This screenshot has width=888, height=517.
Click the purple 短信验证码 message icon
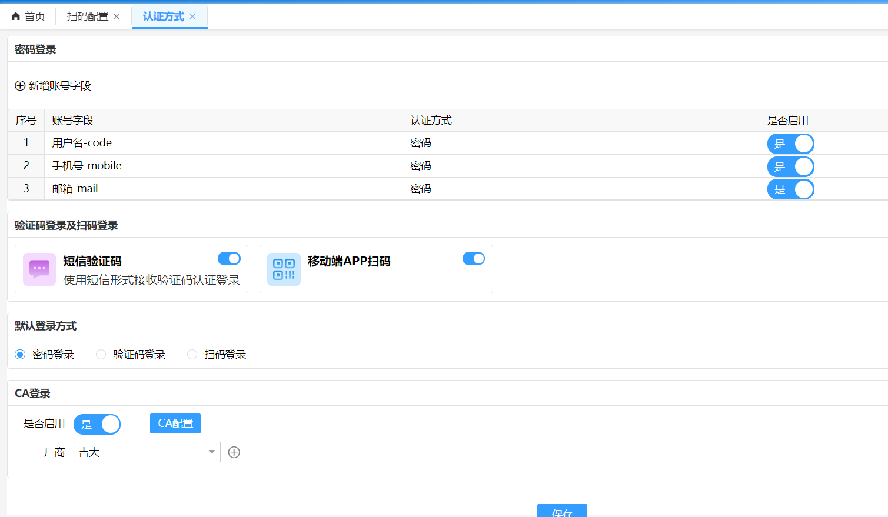39,269
